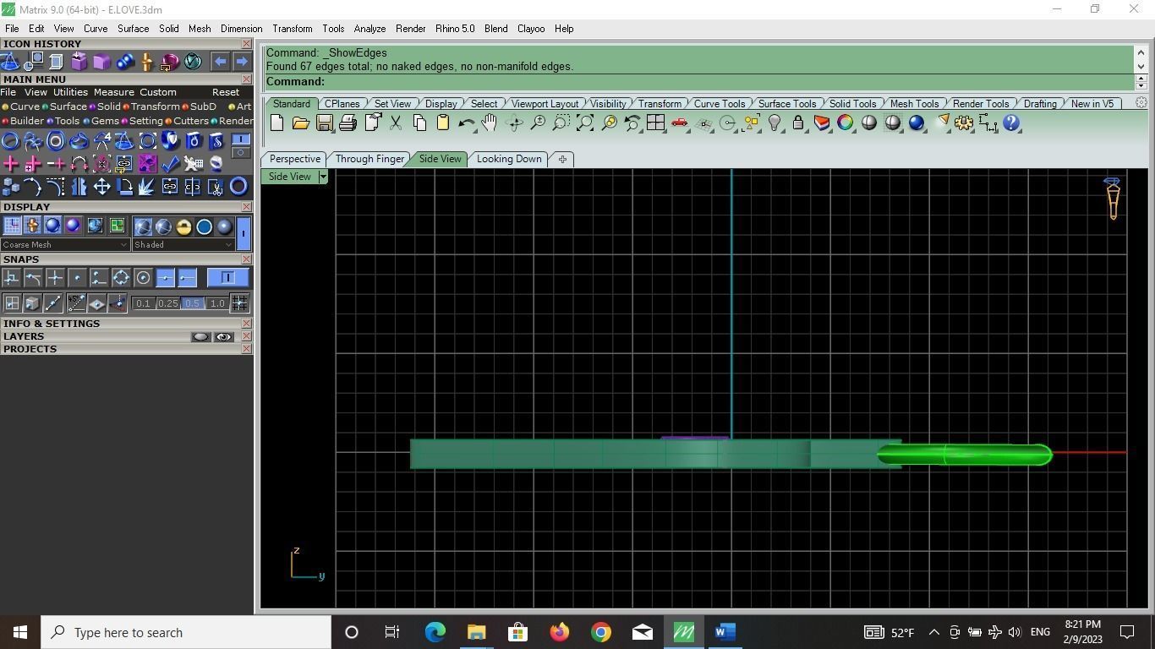Open the Solid Tools toolbar tab
The width and height of the screenshot is (1155, 649).
[x=852, y=104]
